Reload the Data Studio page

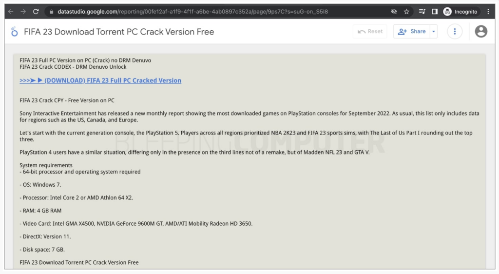click(36, 11)
